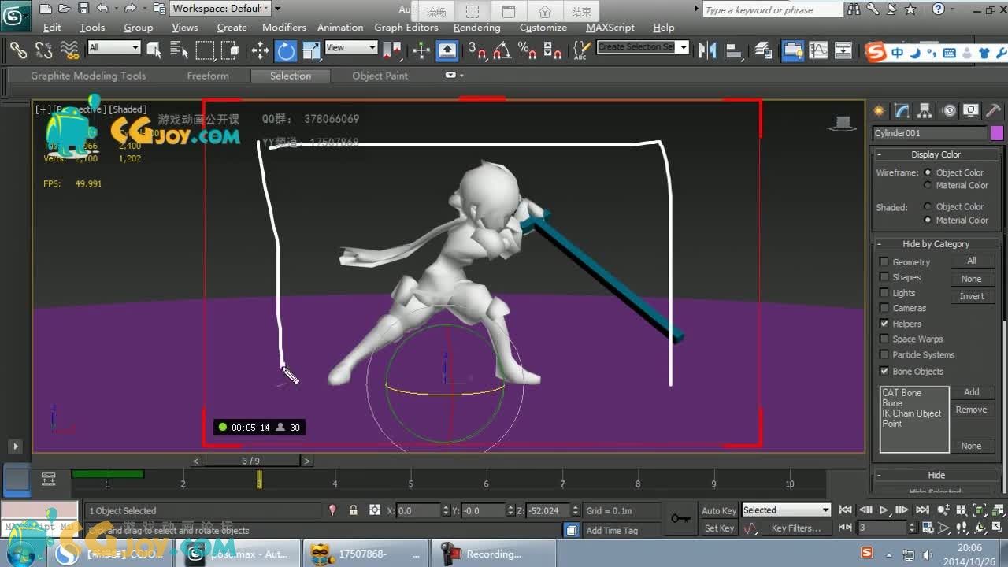
Task: Check the Lights hide category box
Action: coord(884,293)
